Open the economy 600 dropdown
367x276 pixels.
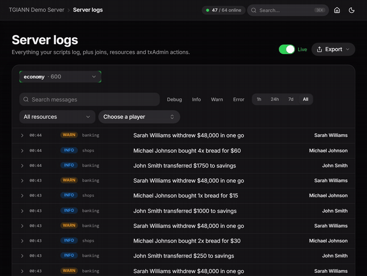coord(60,76)
